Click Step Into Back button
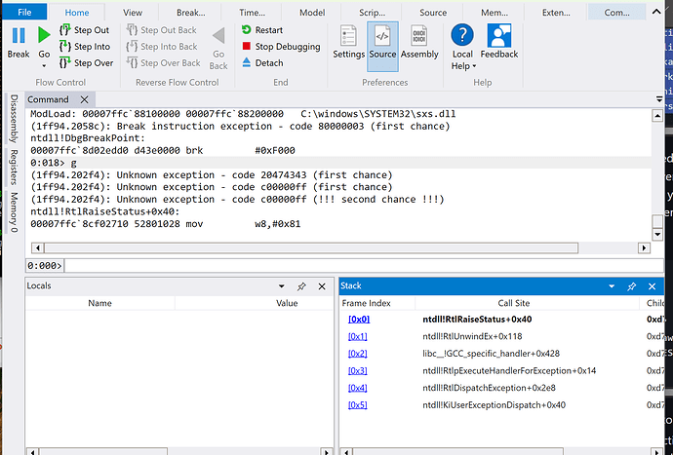The height and width of the screenshot is (455, 673). [x=162, y=47]
